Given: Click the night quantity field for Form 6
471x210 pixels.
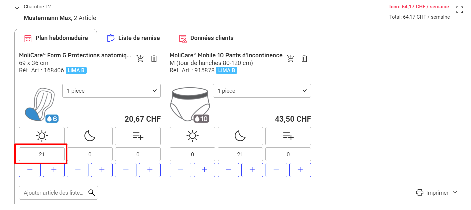Looking at the screenshot, I should coord(90,154).
